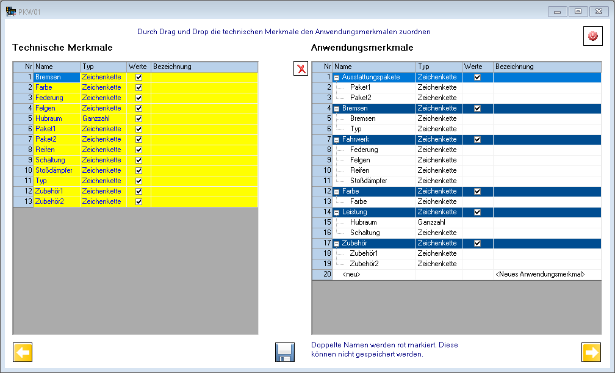Toggle Werte checkbox for Zubehör group
The height and width of the screenshot is (373, 615).
[x=477, y=244]
